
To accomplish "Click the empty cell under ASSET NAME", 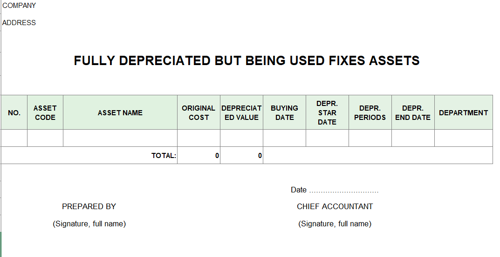I will coord(120,138).
